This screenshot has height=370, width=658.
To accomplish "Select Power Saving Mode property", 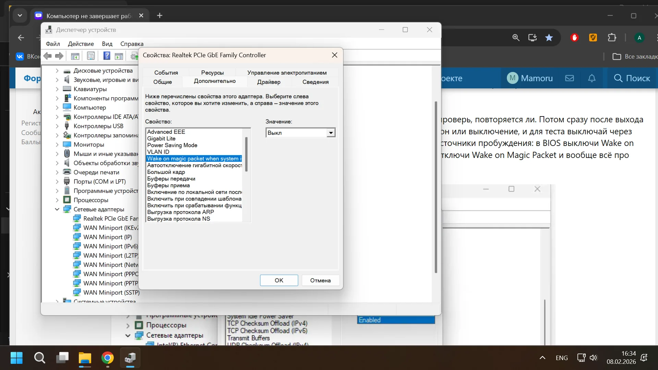I will [x=172, y=145].
